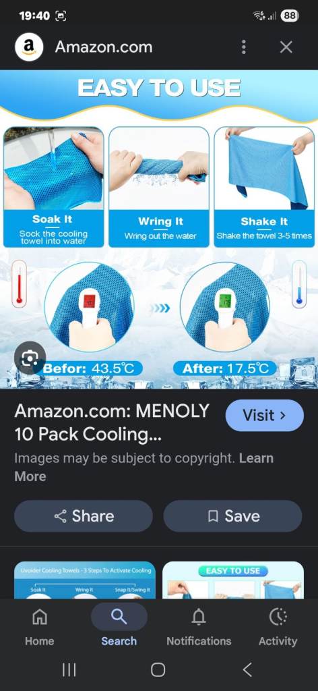This screenshot has width=318, height=691.
Task: Tap the Amazon.com site title
Action: (x=104, y=47)
